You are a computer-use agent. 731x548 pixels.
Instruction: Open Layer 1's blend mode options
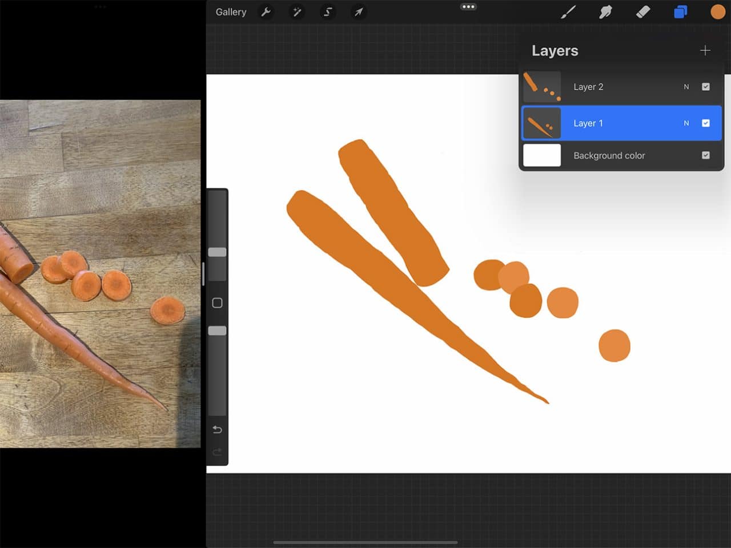click(686, 123)
